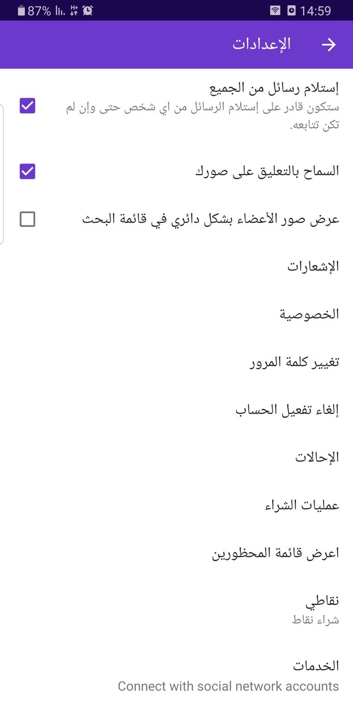This screenshot has height=726, width=353.
Task: Open the الخصوصية privacy settings
Action: [x=315, y=314]
